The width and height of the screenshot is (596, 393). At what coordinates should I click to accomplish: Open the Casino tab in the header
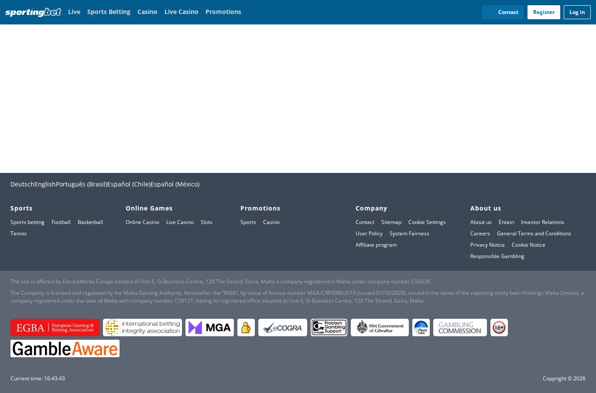coord(147,12)
